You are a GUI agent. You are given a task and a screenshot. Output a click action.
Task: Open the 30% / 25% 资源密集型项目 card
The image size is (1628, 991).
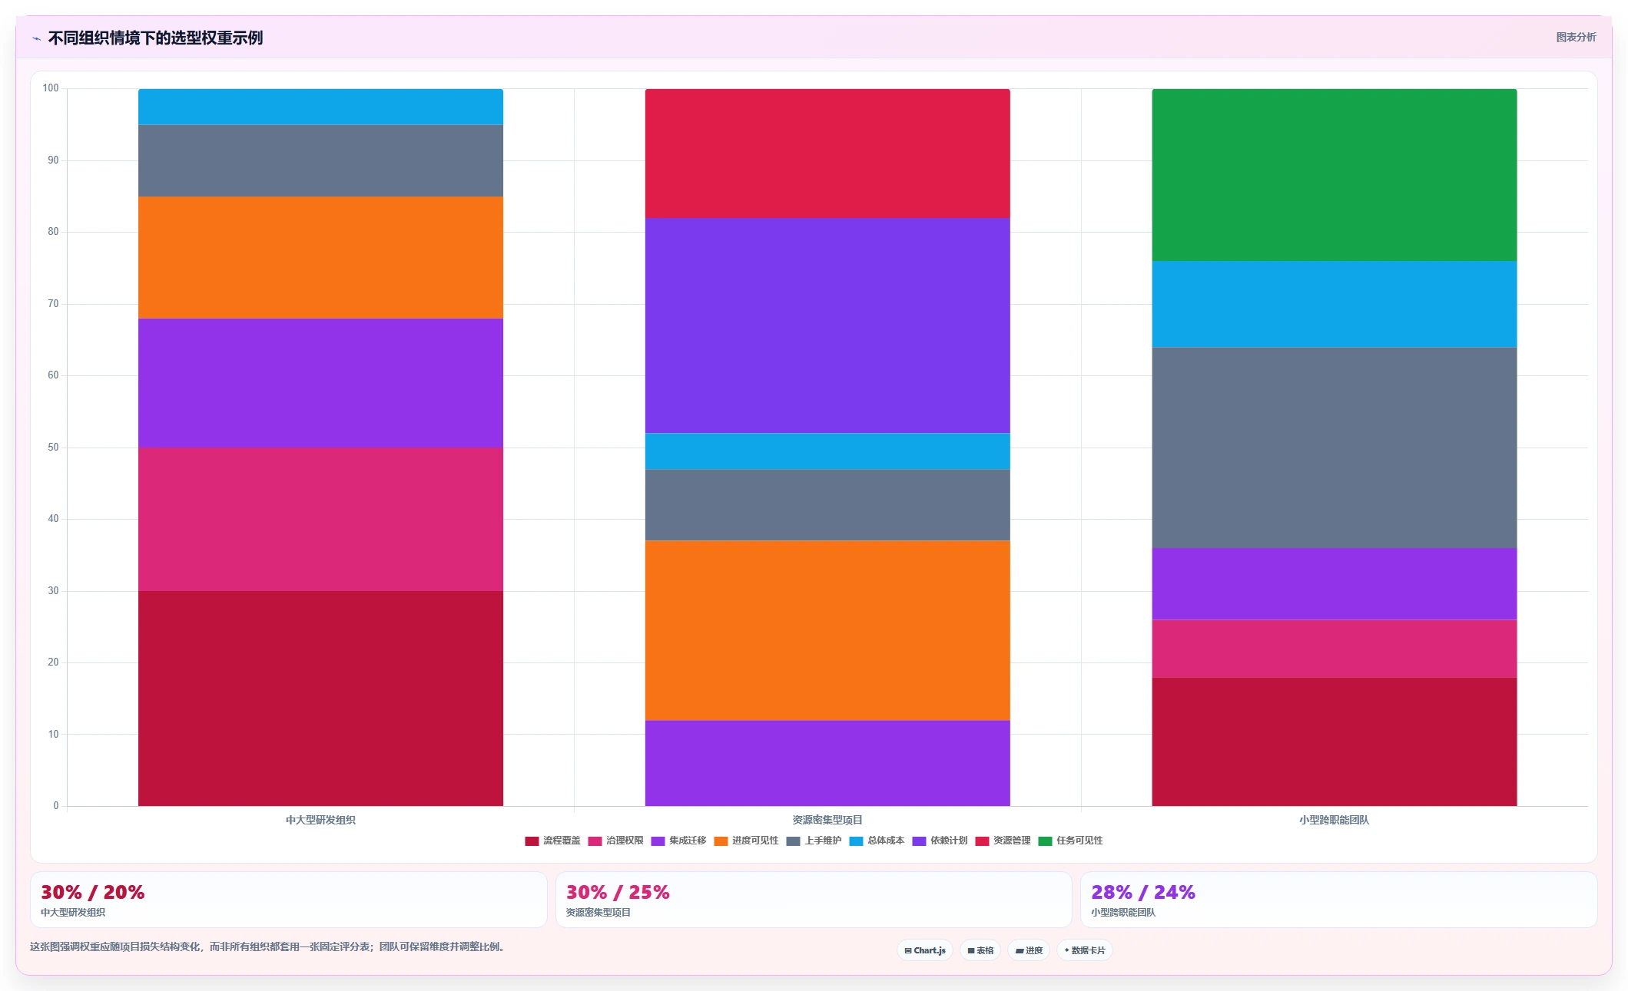point(814,900)
